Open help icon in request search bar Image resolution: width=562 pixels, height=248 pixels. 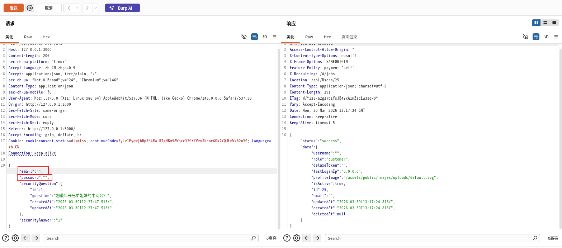coord(6,238)
